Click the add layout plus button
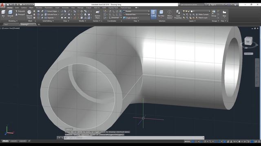The width and height of the screenshot is (261, 146). coord(29,141)
